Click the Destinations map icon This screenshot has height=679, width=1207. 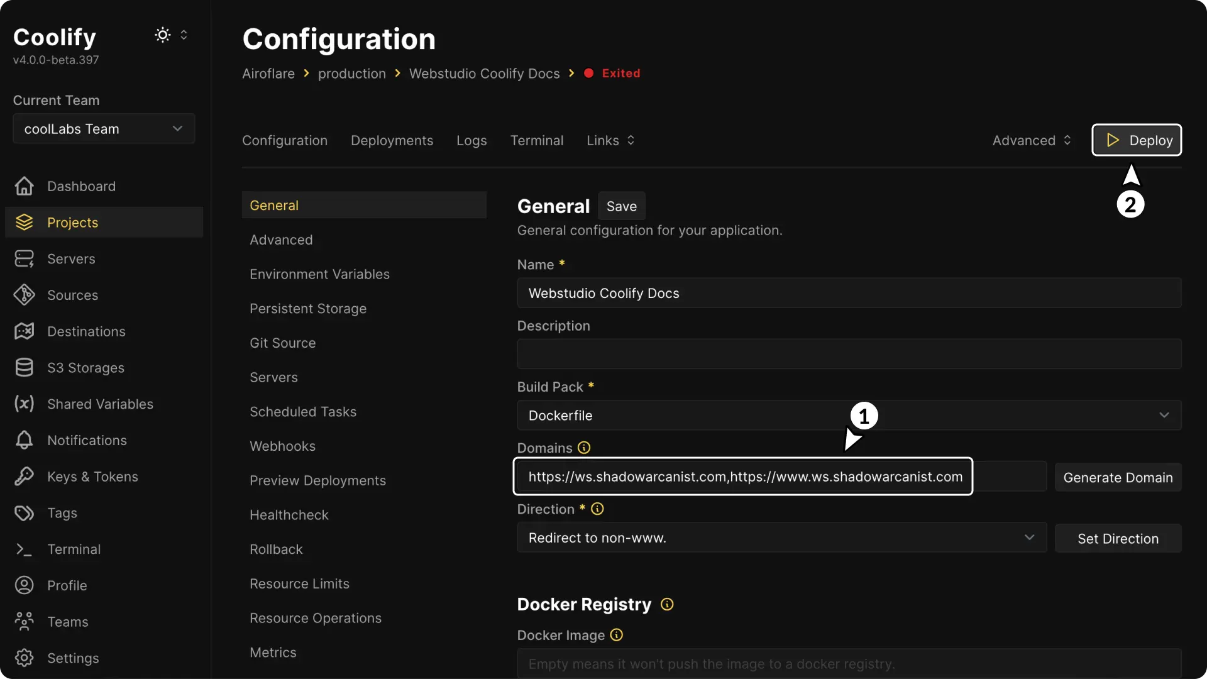point(24,331)
